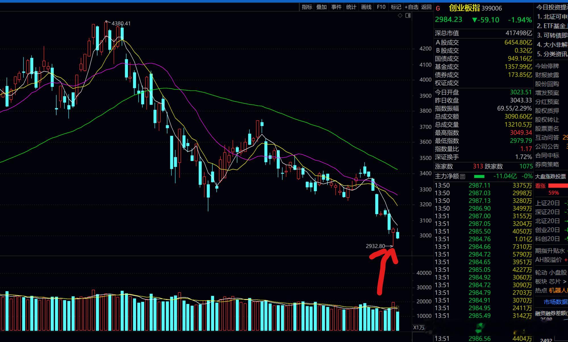This screenshot has width=568, height=342.
Task: Open the 财报披露 link
Action: (547, 75)
